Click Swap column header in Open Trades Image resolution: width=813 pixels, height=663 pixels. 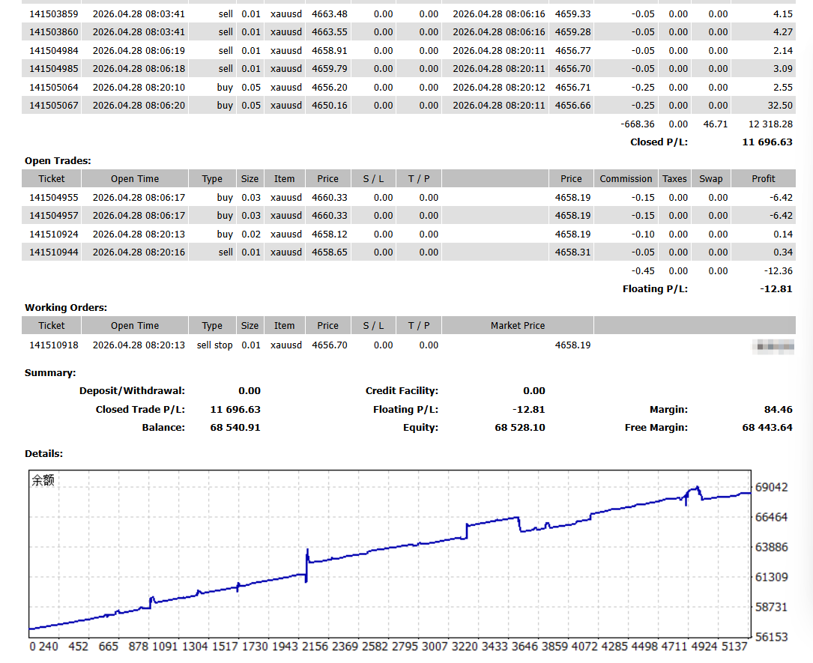tap(710, 179)
